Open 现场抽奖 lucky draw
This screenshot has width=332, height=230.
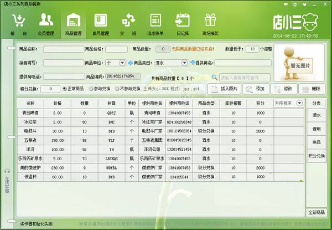pos(210,24)
